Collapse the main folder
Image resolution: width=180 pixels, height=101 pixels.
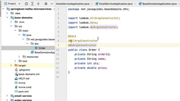pos(15,31)
